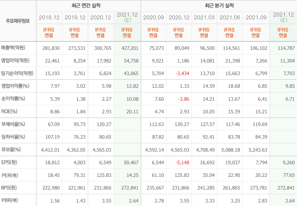The image size is (297, 206).
Task: Click the ROE value 20.11
Action: 133,112
